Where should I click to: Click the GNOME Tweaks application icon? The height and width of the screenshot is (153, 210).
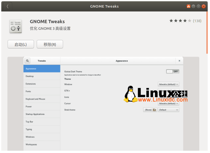(16, 26)
